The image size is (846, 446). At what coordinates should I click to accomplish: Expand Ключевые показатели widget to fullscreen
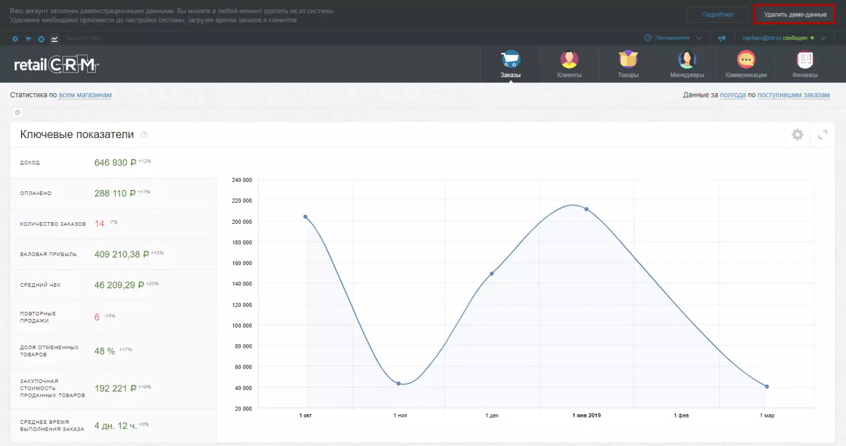click(823, 134)
